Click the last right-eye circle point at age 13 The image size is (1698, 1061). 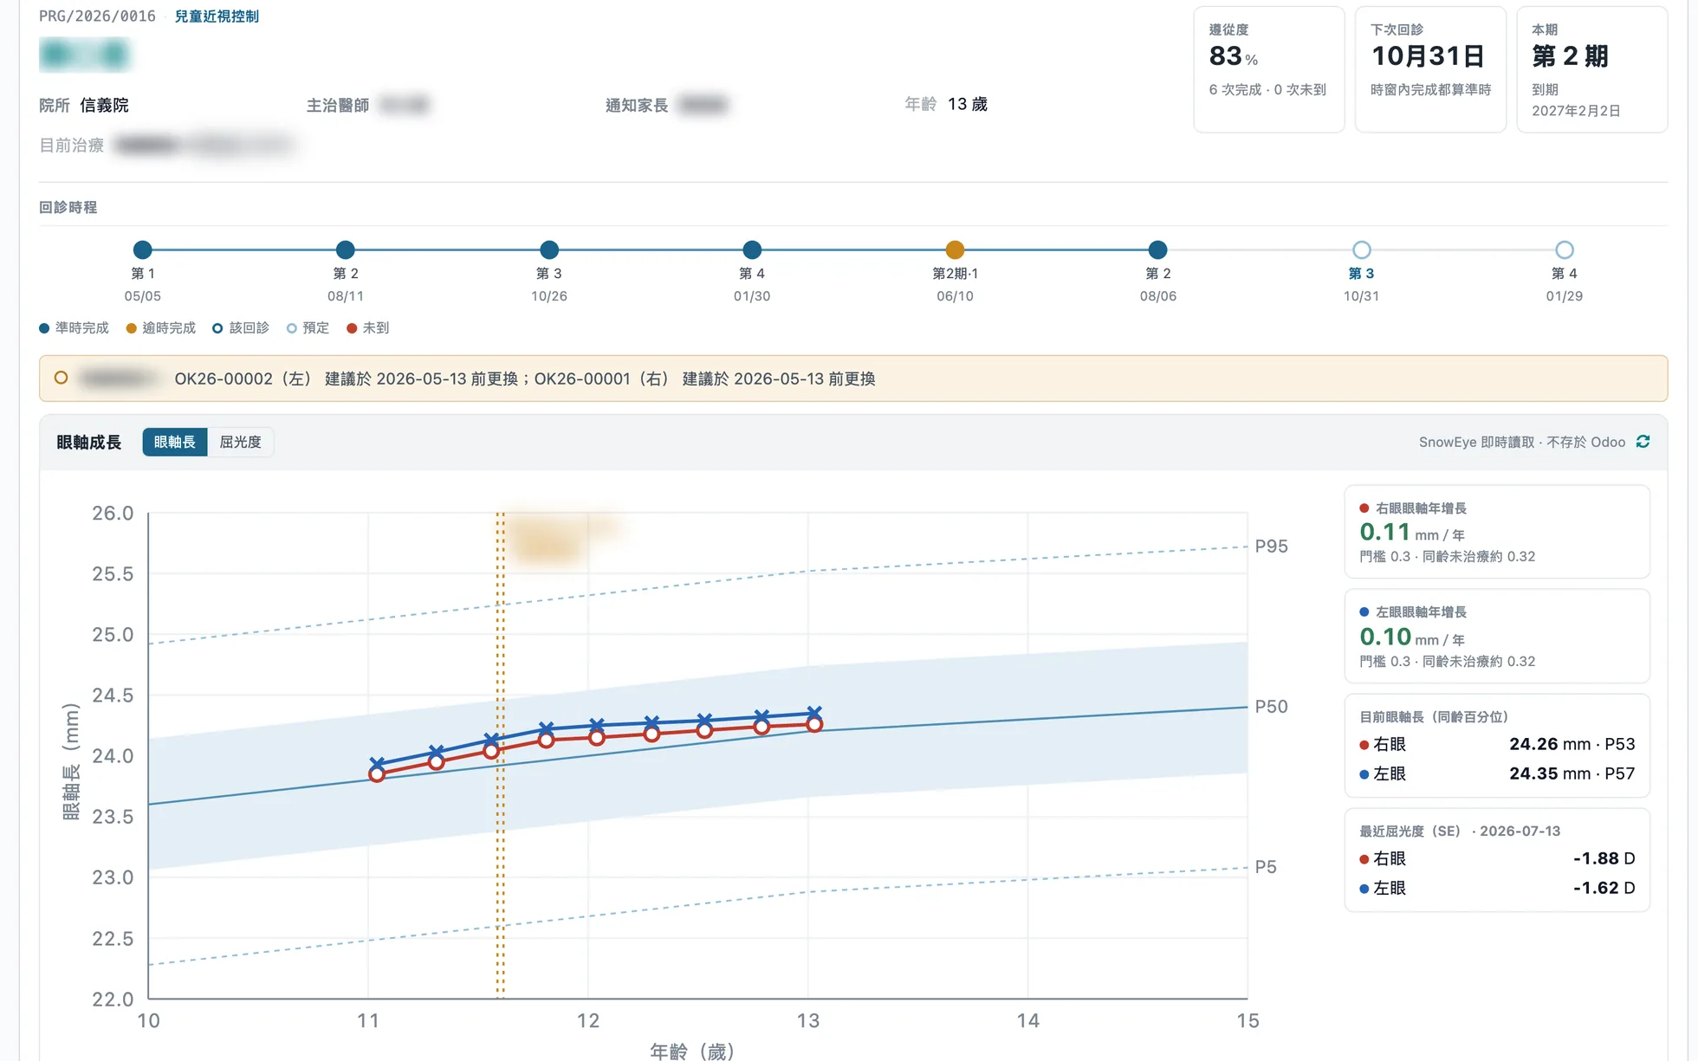814,725
